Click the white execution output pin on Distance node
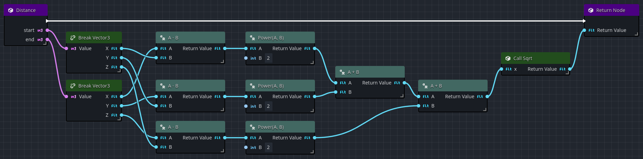This screenshot has width=643, height=159. click(x=47, y=21)
